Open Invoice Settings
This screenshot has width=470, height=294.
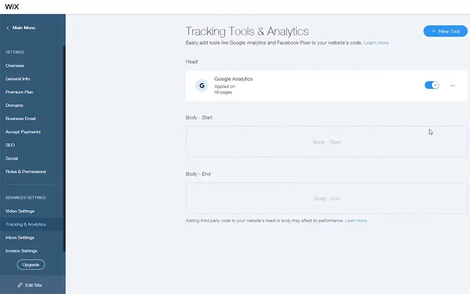tap(21, 251)
